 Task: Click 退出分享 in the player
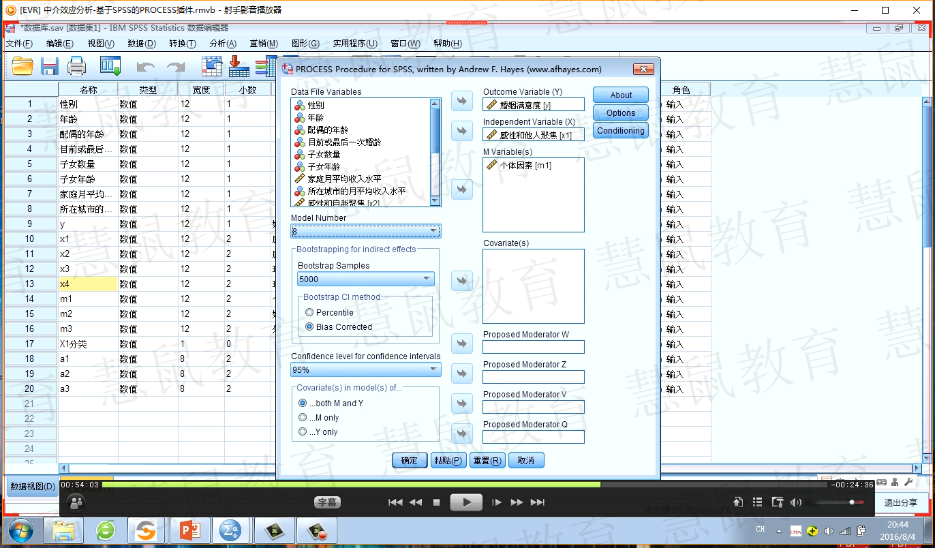click(x=900, y=502)
